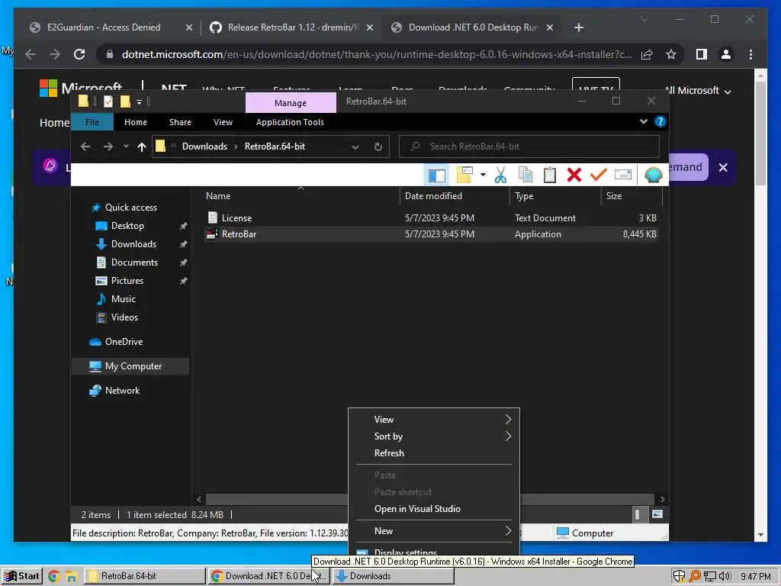The image size is (781, 586).
Task: Go back in the Explorer window
Action: point(85,146)
